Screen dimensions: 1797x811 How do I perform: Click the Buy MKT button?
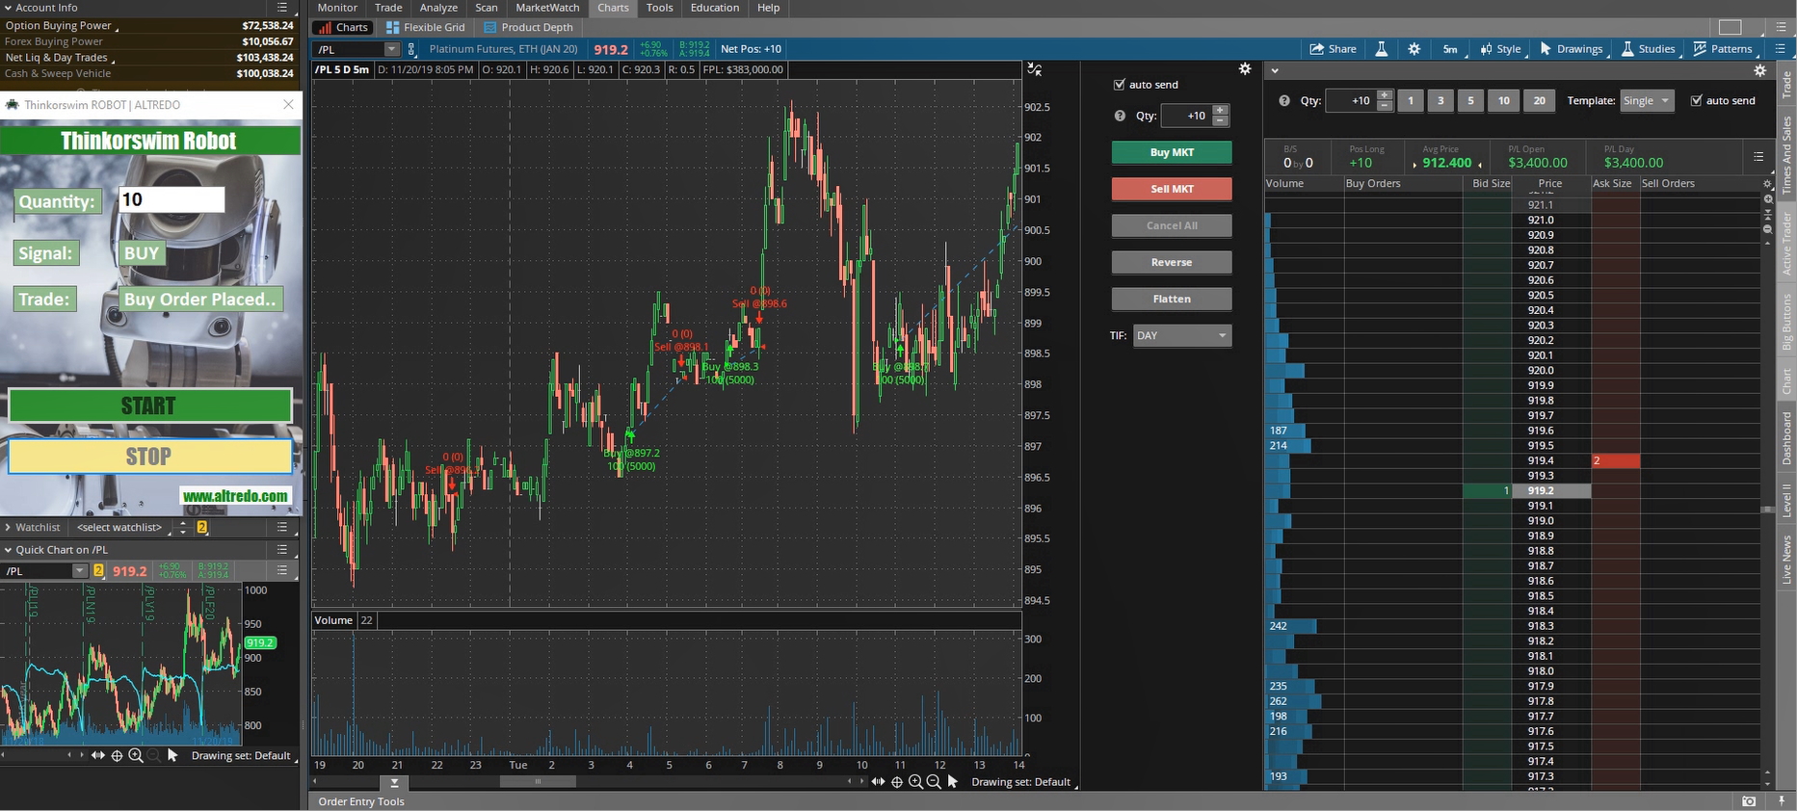1172,152
